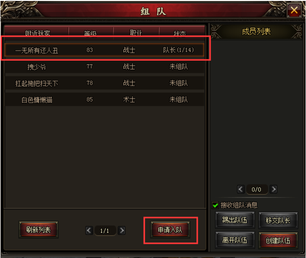Click previous page arrow in nearby players list
Viewport: 306px width, 258px height.
(89, 230)
